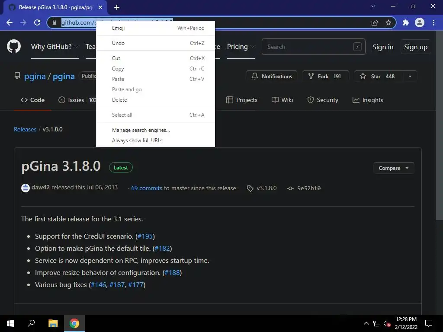The image size is (443, 332).
Task: Click the v3.1.8.0 tag icon
Action: point(250,188)
